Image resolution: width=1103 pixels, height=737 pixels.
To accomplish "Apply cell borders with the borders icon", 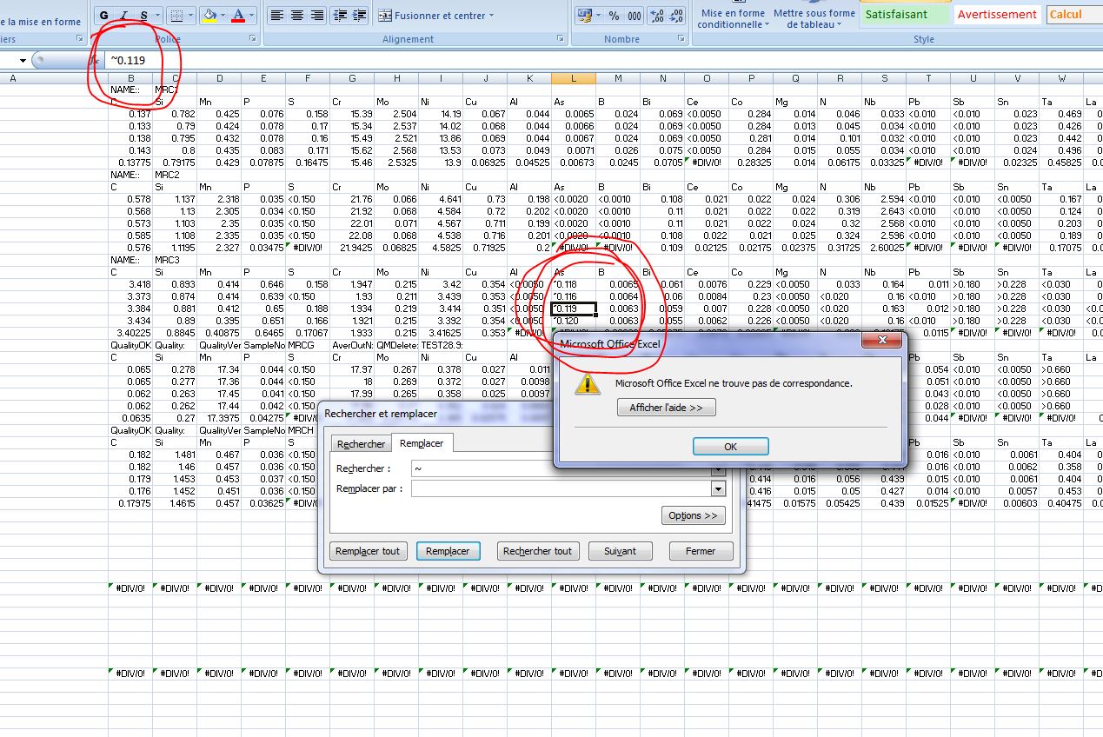I will [177, 15].
